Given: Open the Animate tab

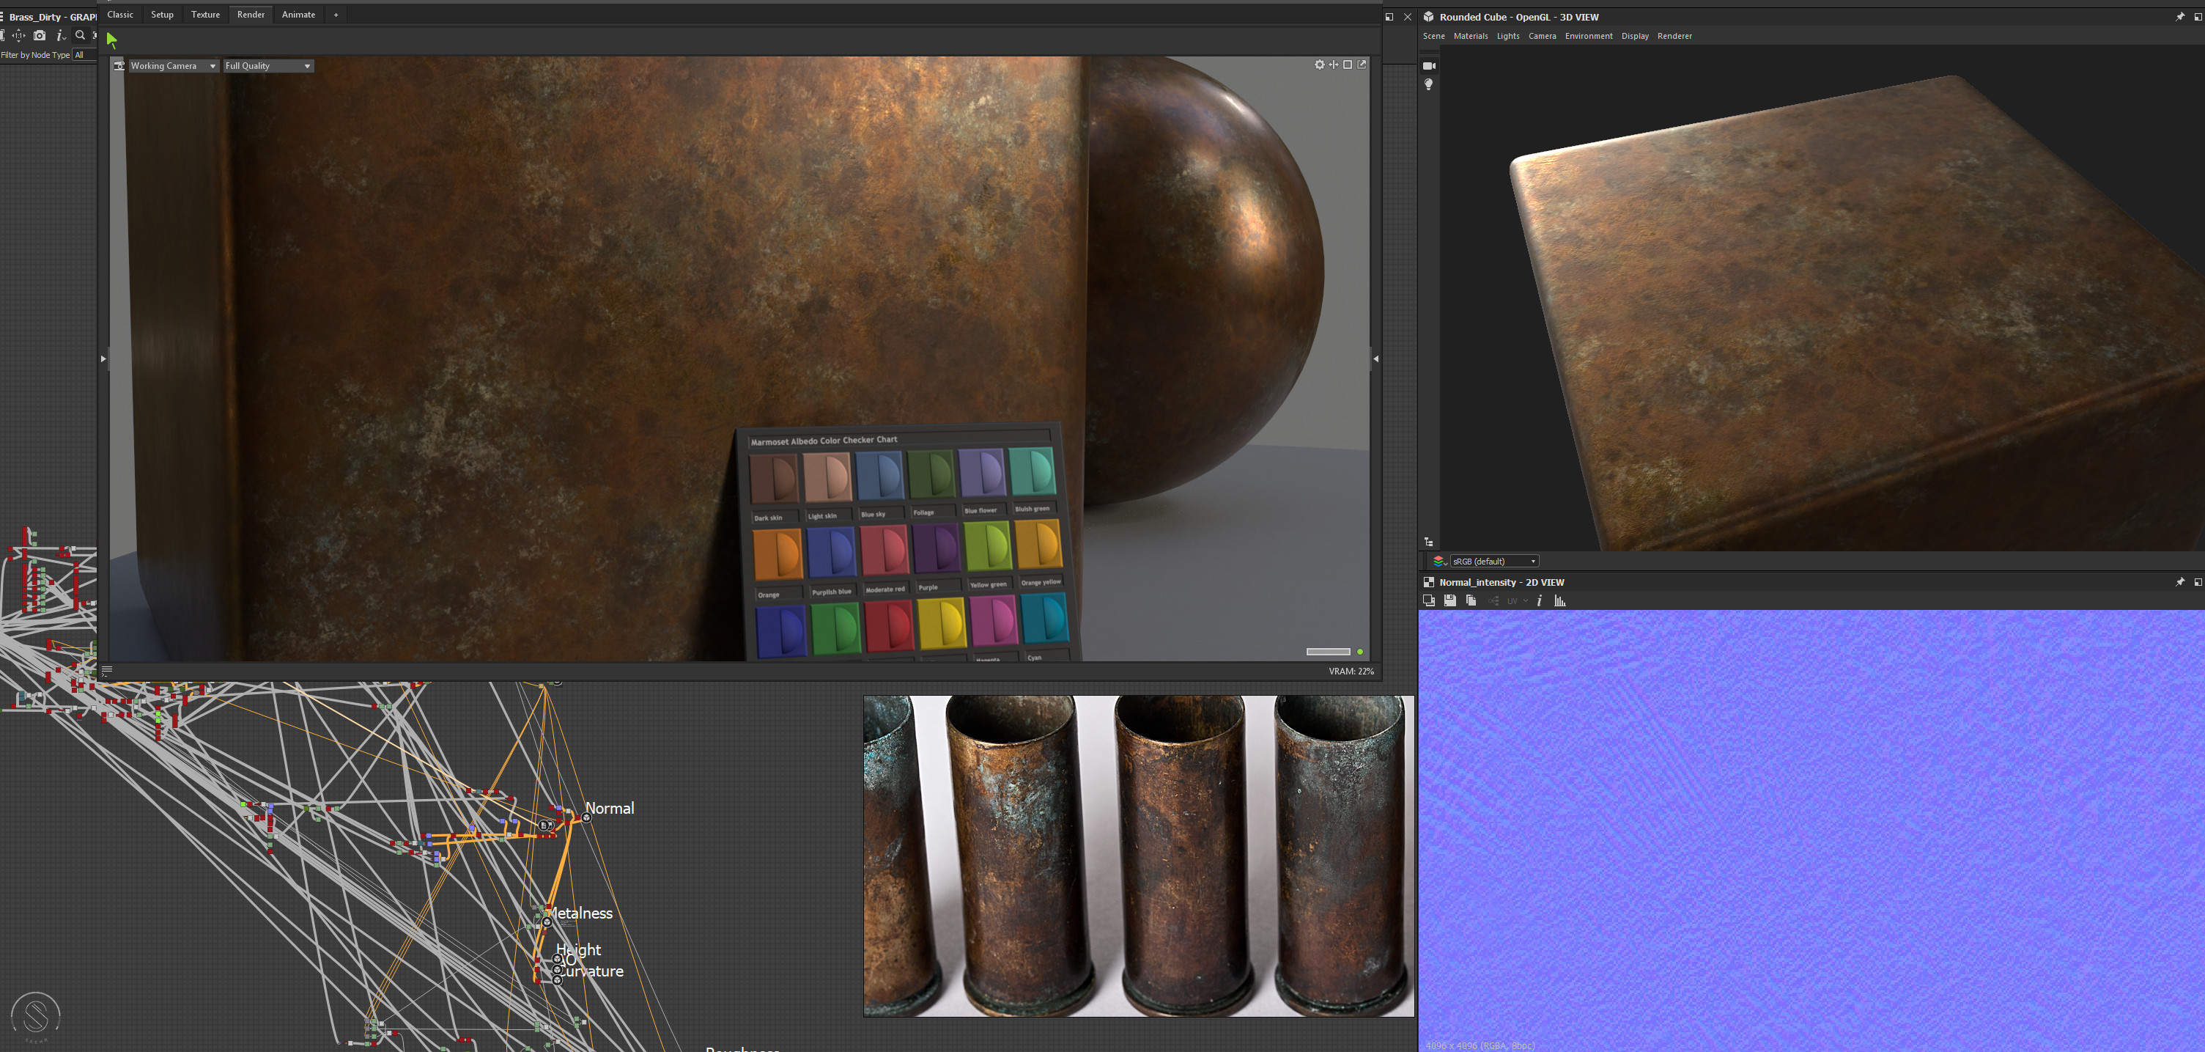Looking at the screenshot, I should 299,15.
